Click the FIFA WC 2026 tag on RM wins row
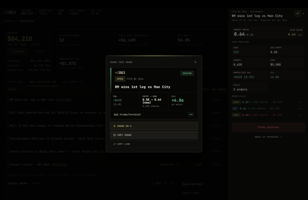 click(64, 100)
